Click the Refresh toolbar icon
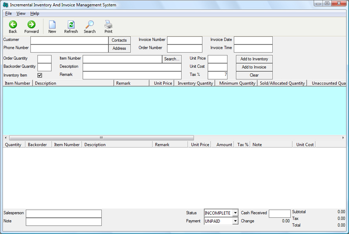Viewport: 349px width, 234px height. 71,25
